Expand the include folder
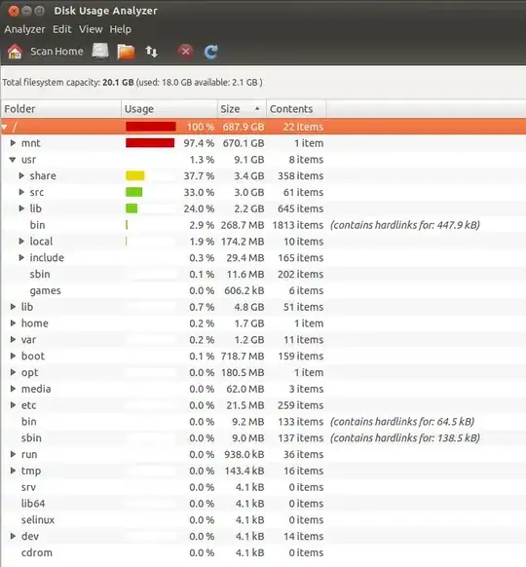This screenshot has height=567, width=526. 21,257
